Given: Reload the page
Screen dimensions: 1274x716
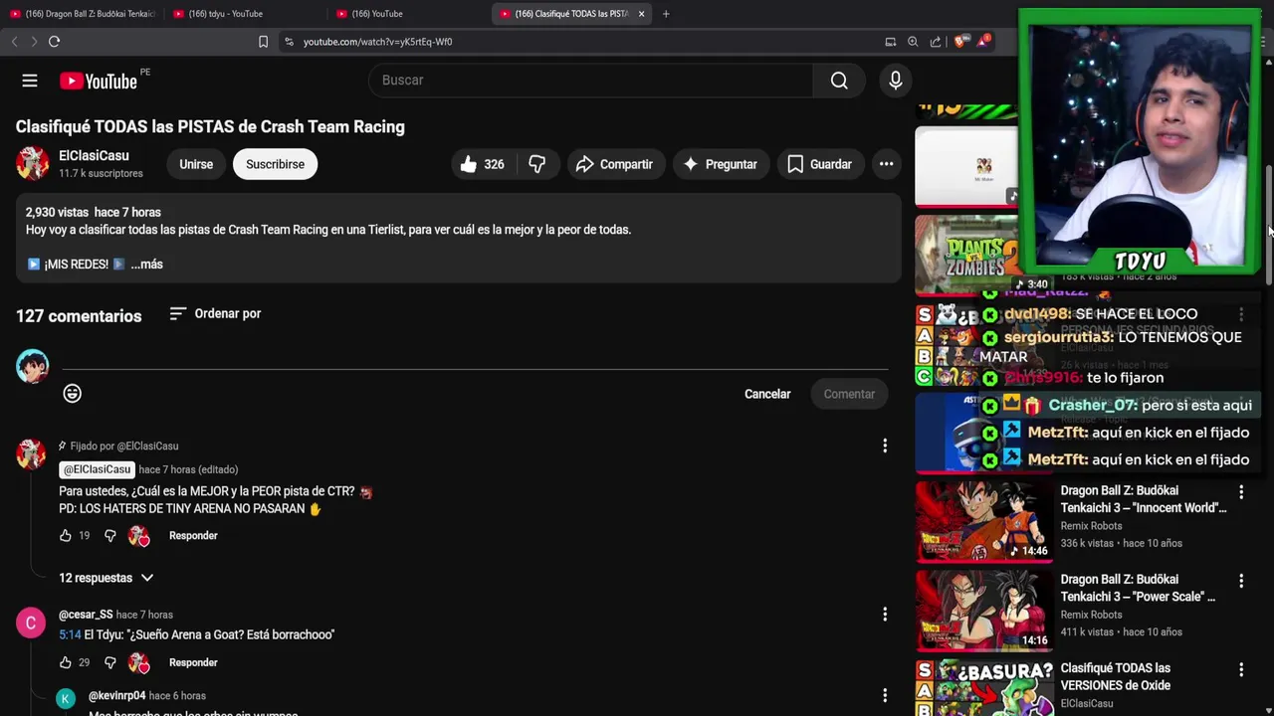Looking at the screenshot, I should tap(54, 42).
